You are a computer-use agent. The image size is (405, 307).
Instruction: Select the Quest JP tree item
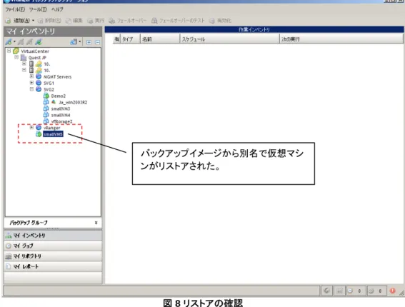coord(37,58)
